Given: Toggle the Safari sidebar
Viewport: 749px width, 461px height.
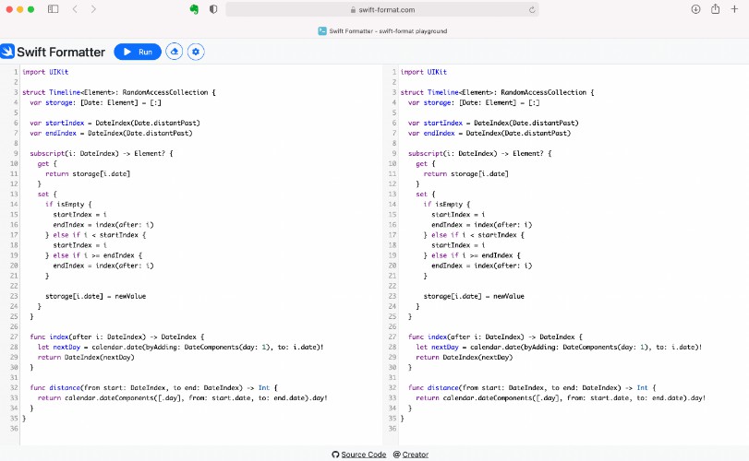Looking at the screenshot, I should pos(53,9).
